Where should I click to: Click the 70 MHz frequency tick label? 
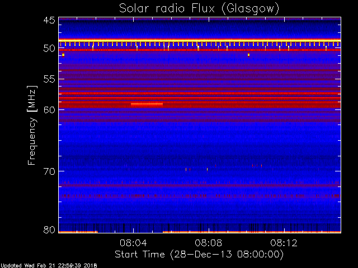49,171
